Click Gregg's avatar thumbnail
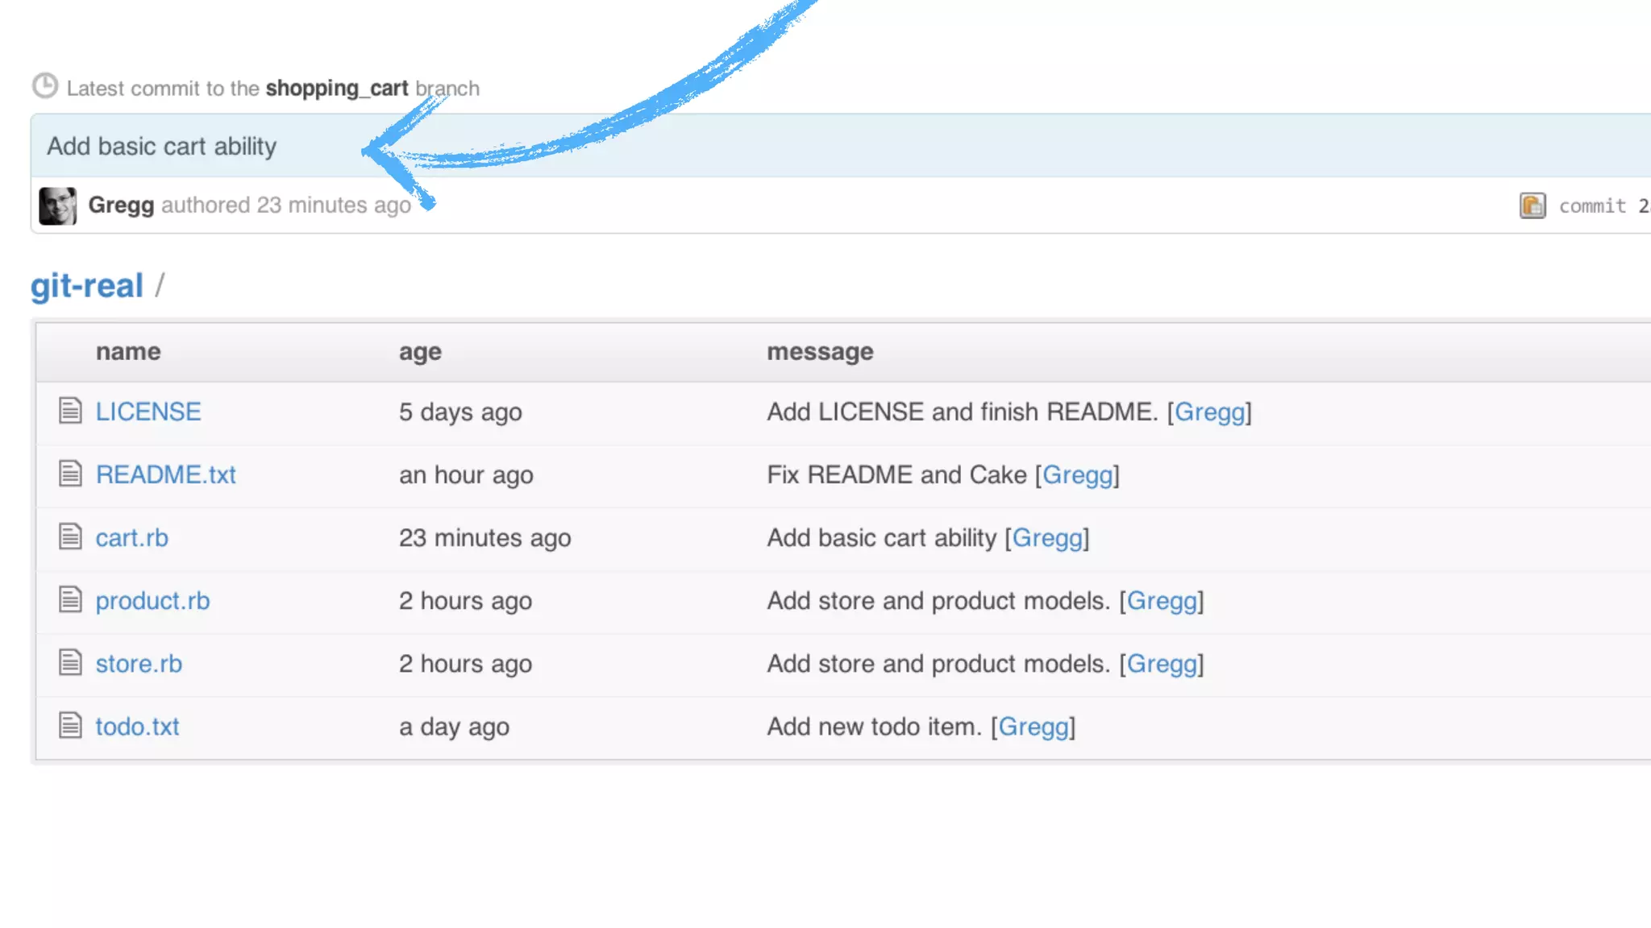Image resolution: width=1651 pixels, height=928 pixels. point(58,205)
